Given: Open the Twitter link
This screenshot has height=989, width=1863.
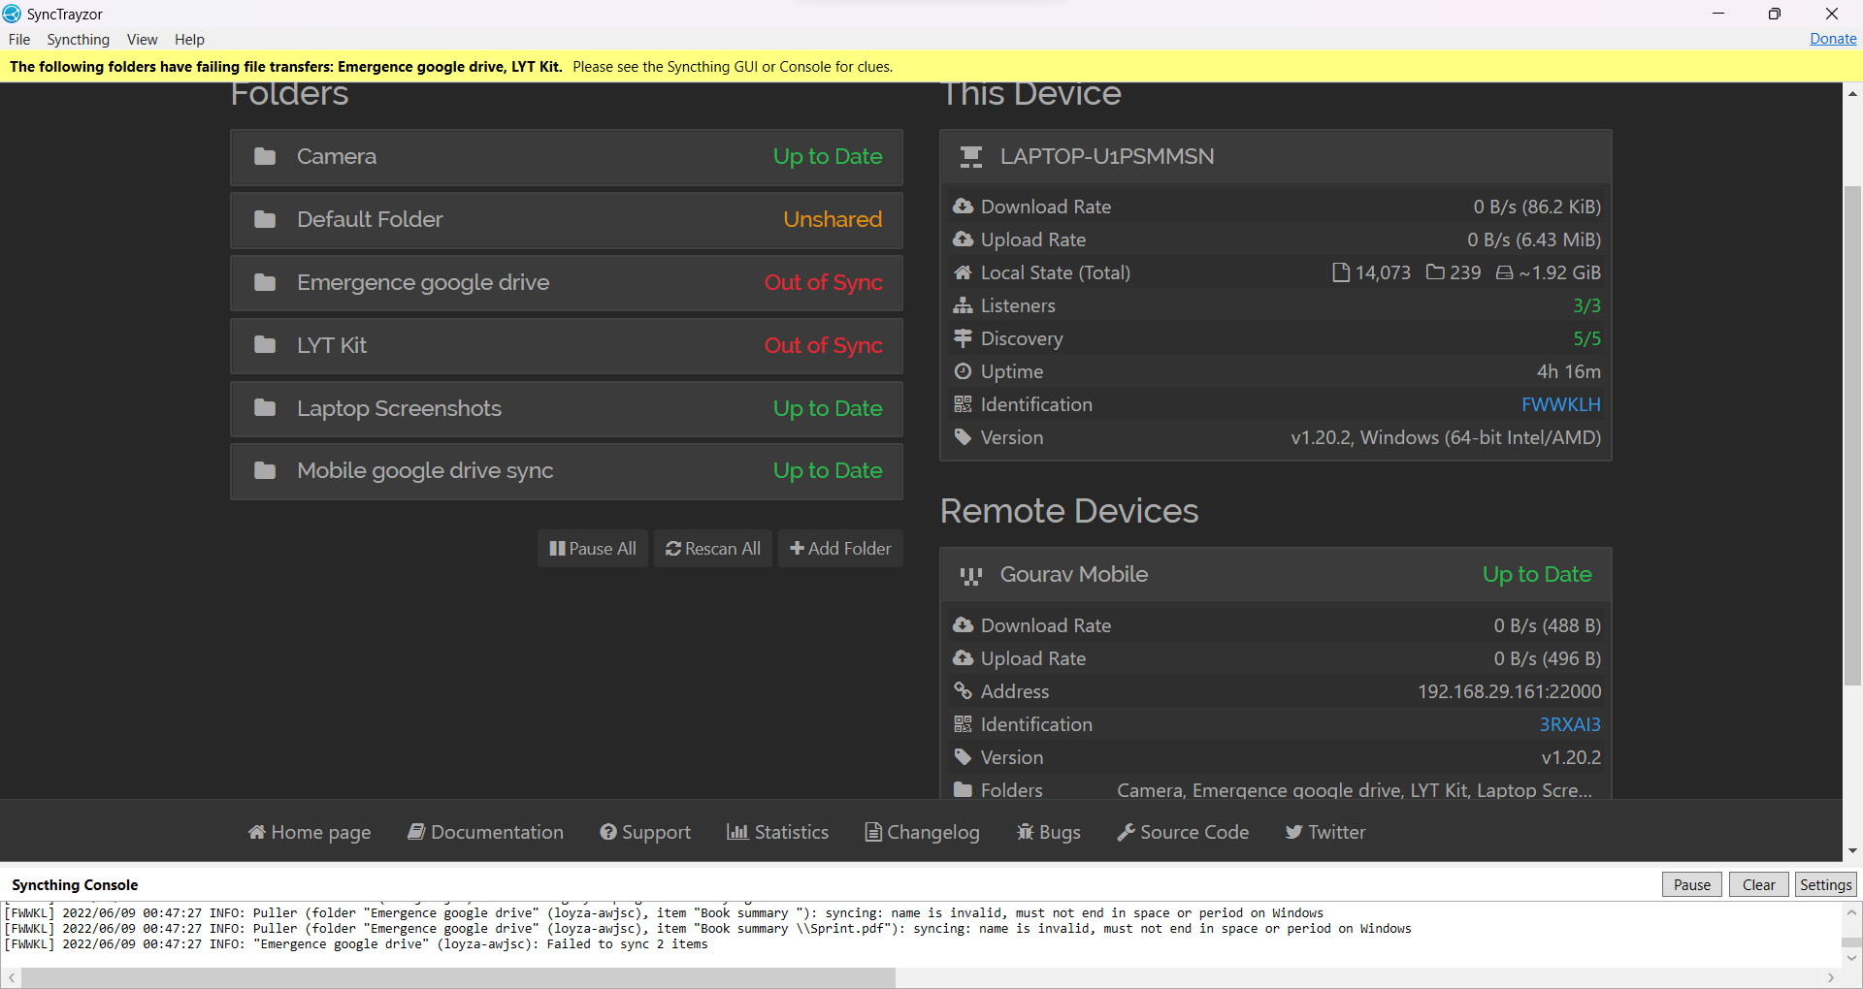Looking at the screenshot, I should pyautogui.click(x=1325, y=832).
